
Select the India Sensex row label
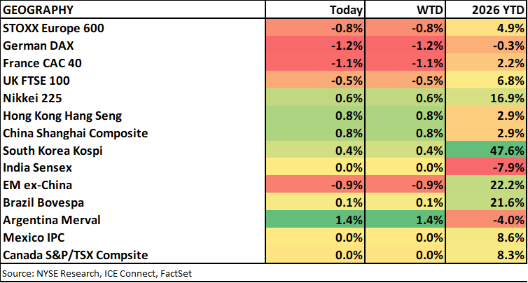click(x=39, y=168)
